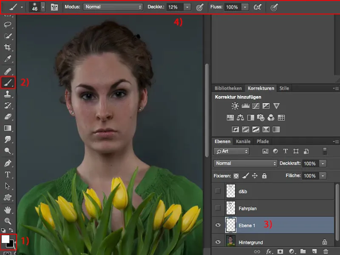Switch to the Bibliotheken tab
340x255 pixels.
coord(228,88)
